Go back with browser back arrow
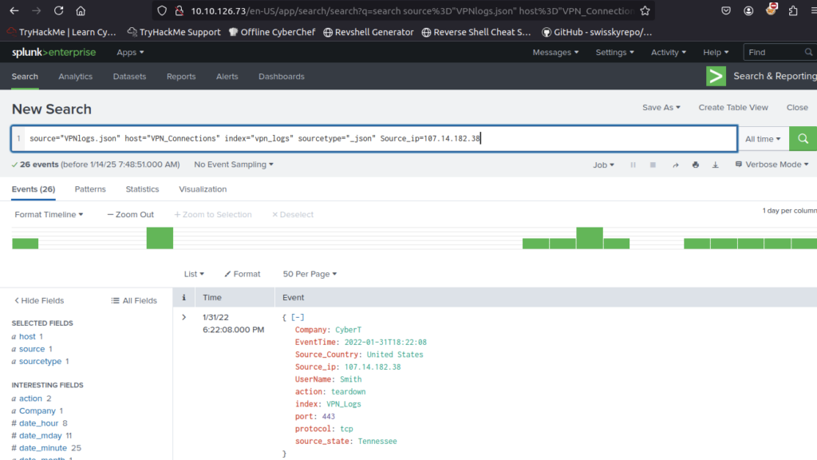 pyautogui.click(x=14, y=10)
